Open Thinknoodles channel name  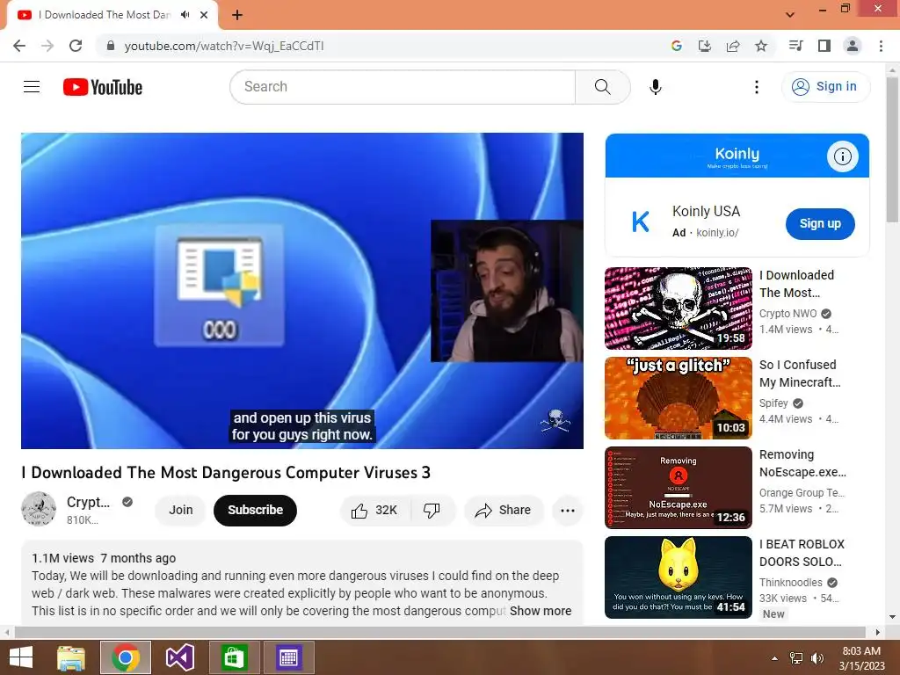tap(790, 582)
